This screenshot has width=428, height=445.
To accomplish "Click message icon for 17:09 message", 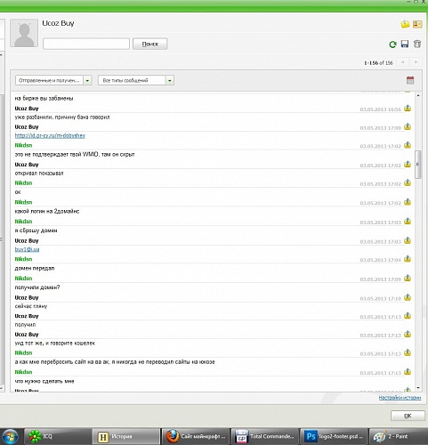I will pyautogui.click(x=408, y=278).
